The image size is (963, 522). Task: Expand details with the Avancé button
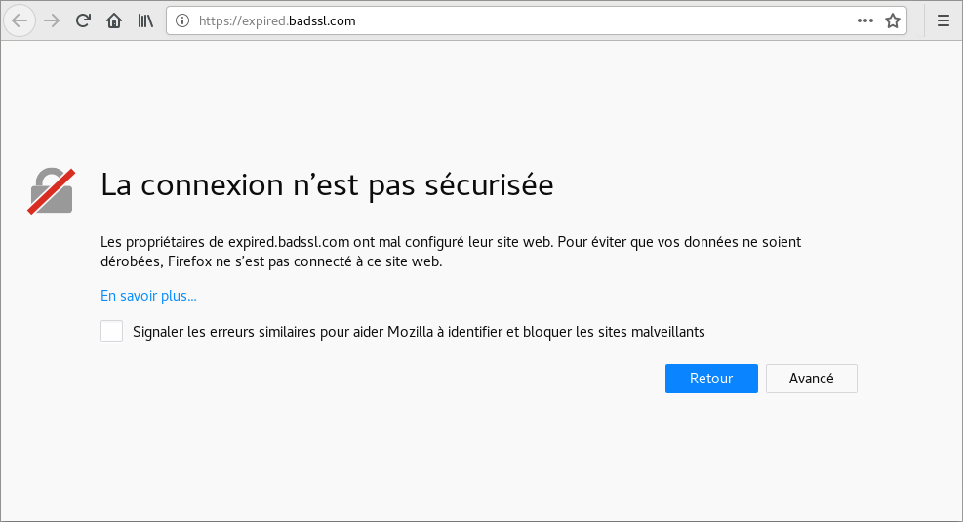click(x=811, y=379)
